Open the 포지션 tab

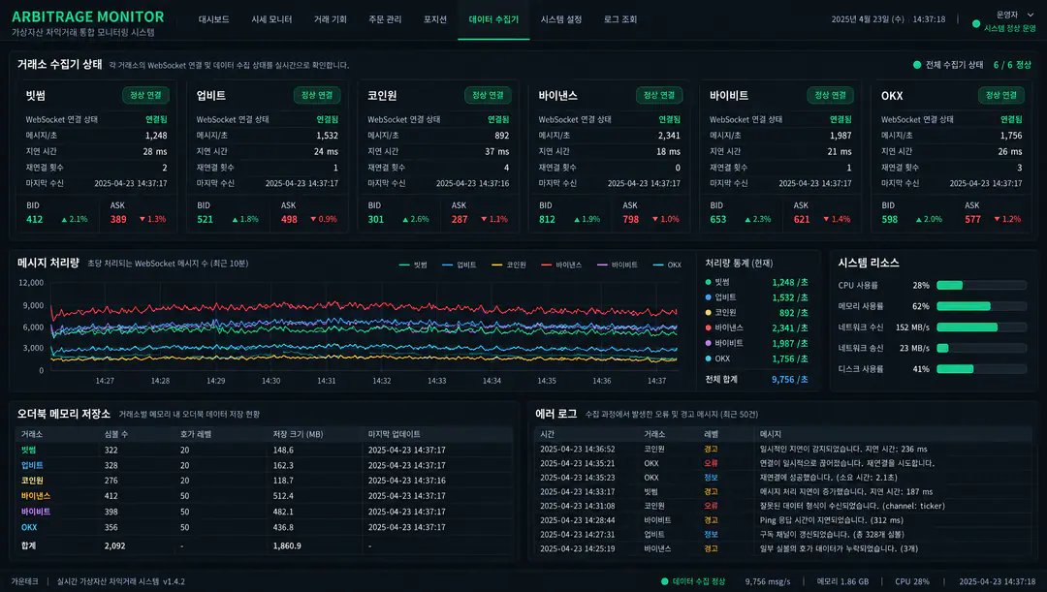click(434, 19)
